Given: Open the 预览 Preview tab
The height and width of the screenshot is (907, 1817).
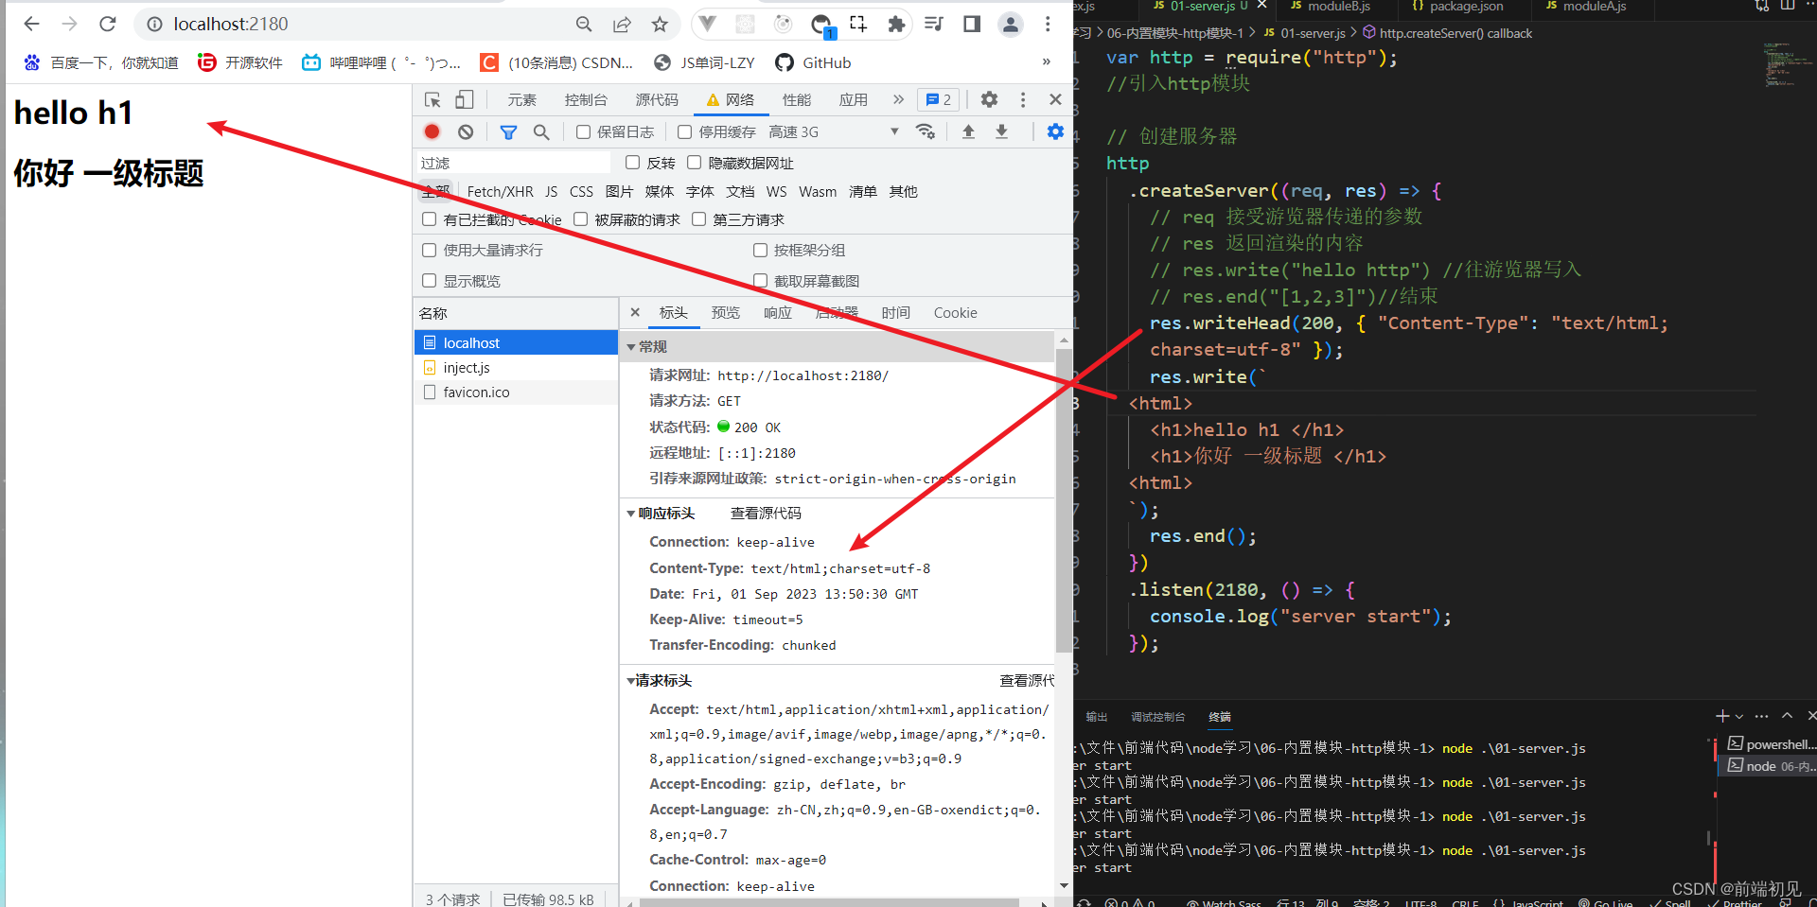Looking at the screenshot, I should click(x=726, y=312).
